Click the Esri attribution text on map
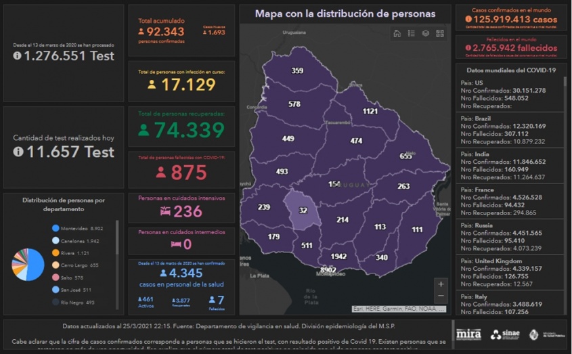572x354 pixels. (x=399, y=309)
